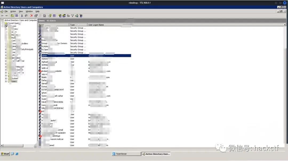288x161 pixels.
Task: Open Internet Explorer quick launch icon
Action: tap(17, 154)
